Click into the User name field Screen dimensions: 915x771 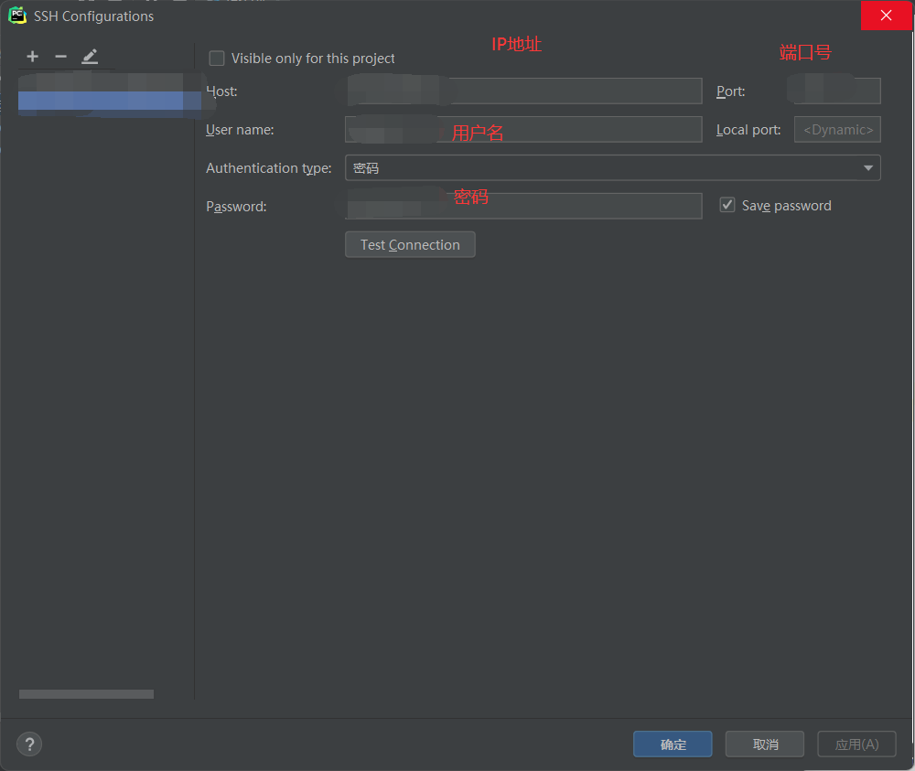coord(523,130)
